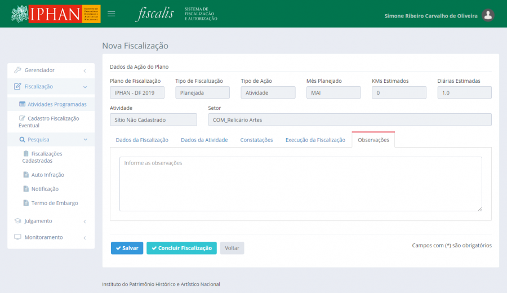Click the IPHAN logo
The height and width of the screenshot is (293, 507).
coord(56,14)
